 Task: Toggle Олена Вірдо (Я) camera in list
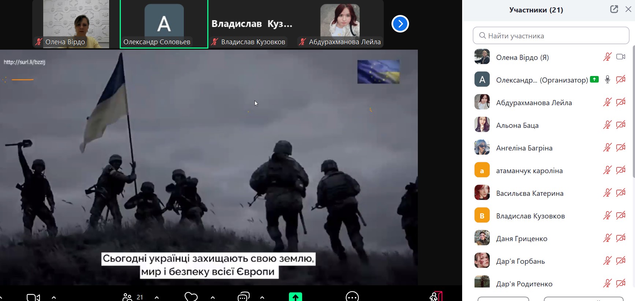[x=621, y=57]
